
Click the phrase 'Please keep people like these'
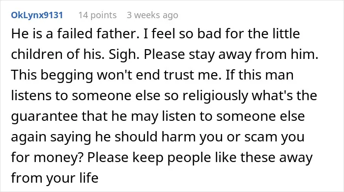182,157
